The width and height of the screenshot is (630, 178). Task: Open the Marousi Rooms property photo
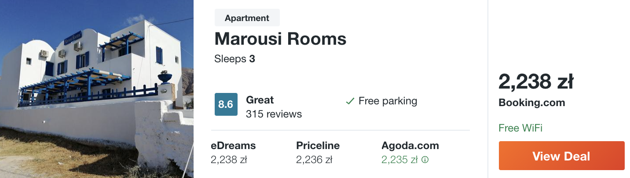click(x=97, y=89)
